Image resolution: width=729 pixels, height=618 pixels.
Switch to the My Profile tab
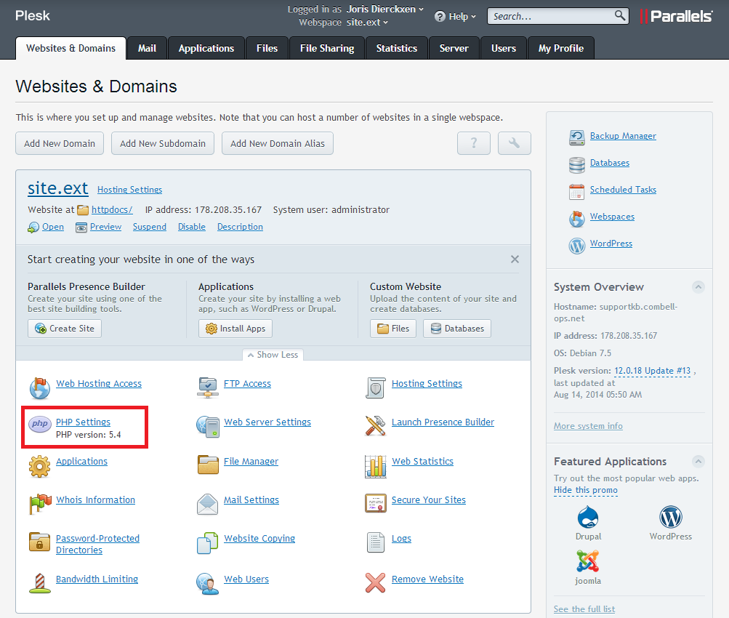pos(560,49)
